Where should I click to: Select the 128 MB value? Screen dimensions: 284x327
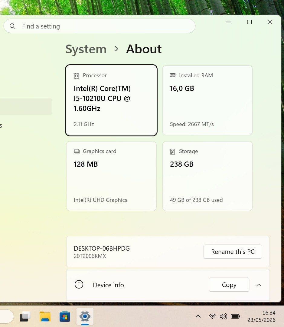(86, 164)
